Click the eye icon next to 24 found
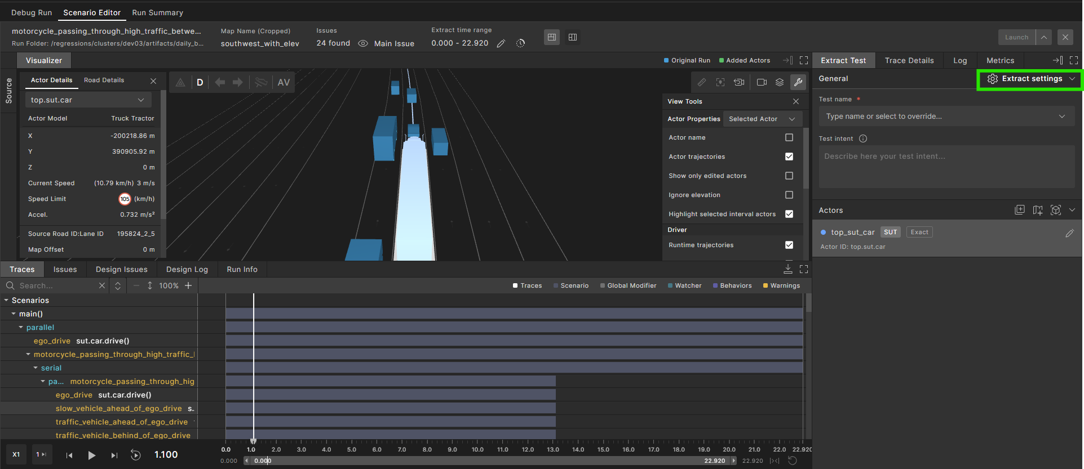The image size is (1084, 469). [x=363, y=43]
